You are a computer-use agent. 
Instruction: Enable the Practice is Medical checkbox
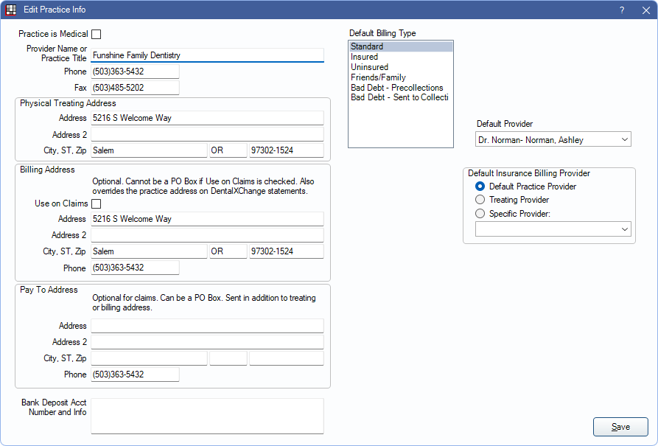point(96,34)
